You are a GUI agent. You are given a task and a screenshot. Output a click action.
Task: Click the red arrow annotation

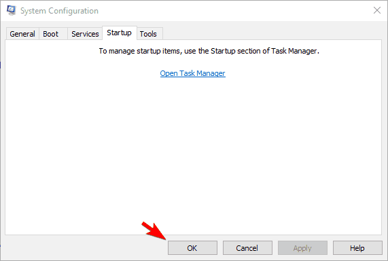pos(154,231)
